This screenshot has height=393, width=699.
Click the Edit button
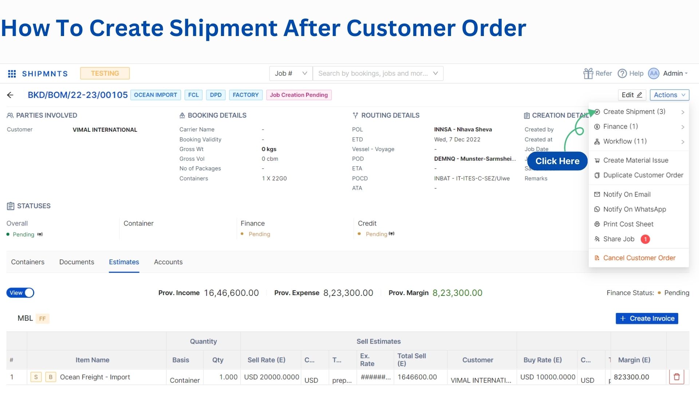click(x=632, y=95)
